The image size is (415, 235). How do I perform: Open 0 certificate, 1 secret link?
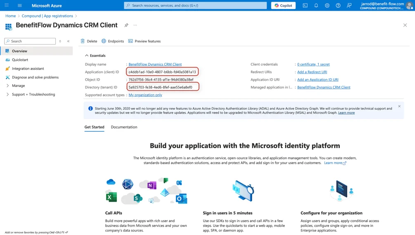tap(313, 64)
